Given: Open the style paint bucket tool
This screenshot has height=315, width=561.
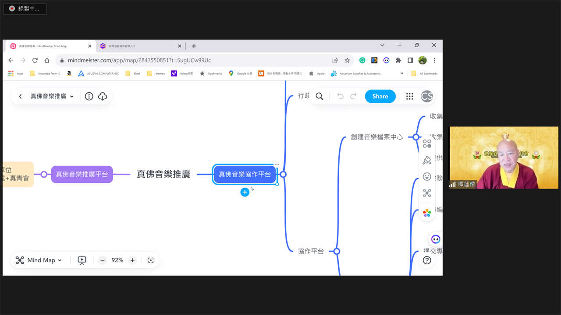Looking at the screenshot, I should click(427, 160).
